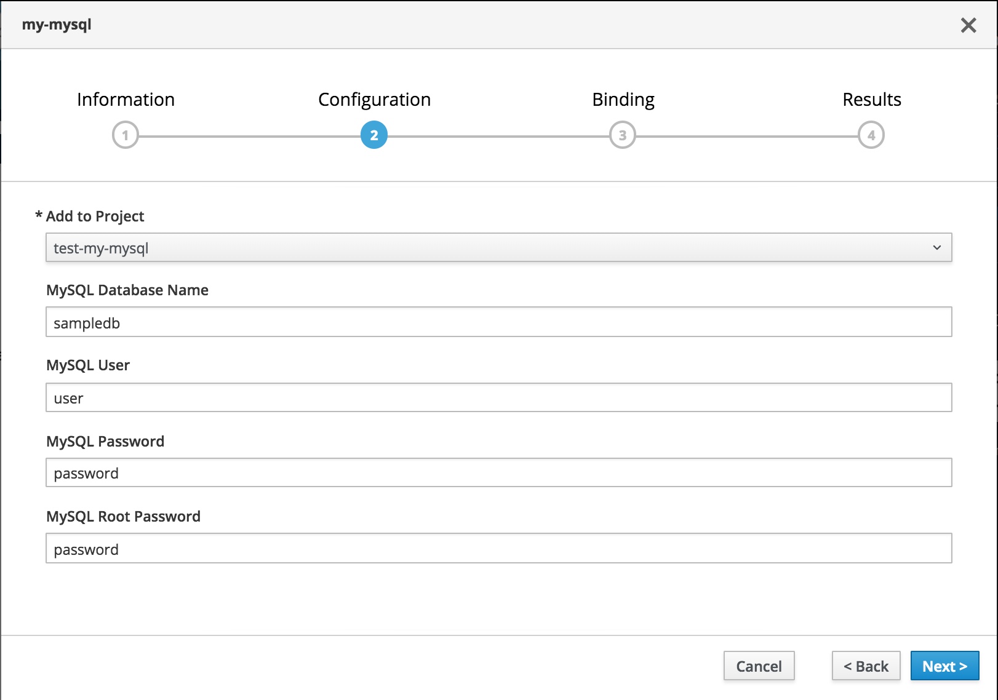Focus the MySQL Database Name field

499,322
